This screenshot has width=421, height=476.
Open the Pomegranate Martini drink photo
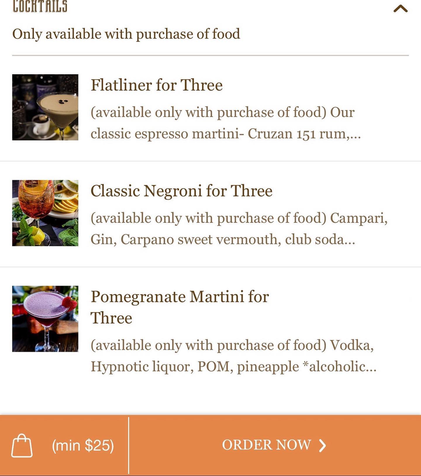tap(45, 319)
